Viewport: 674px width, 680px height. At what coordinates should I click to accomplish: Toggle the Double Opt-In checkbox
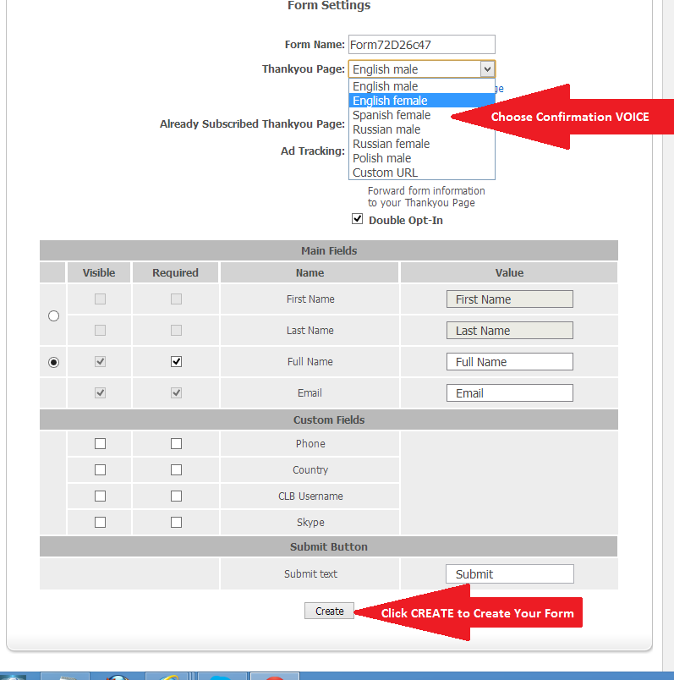coord(358,220)
